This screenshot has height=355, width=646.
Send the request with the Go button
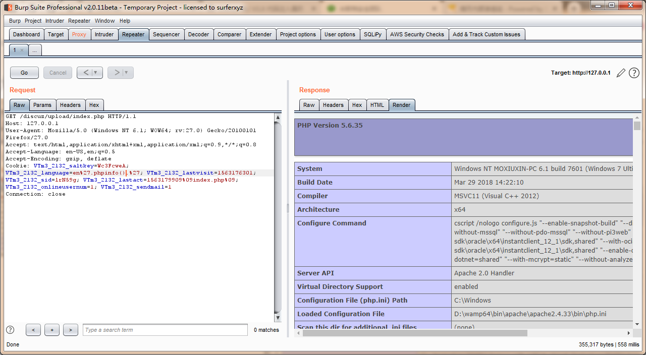click(24, 73)
